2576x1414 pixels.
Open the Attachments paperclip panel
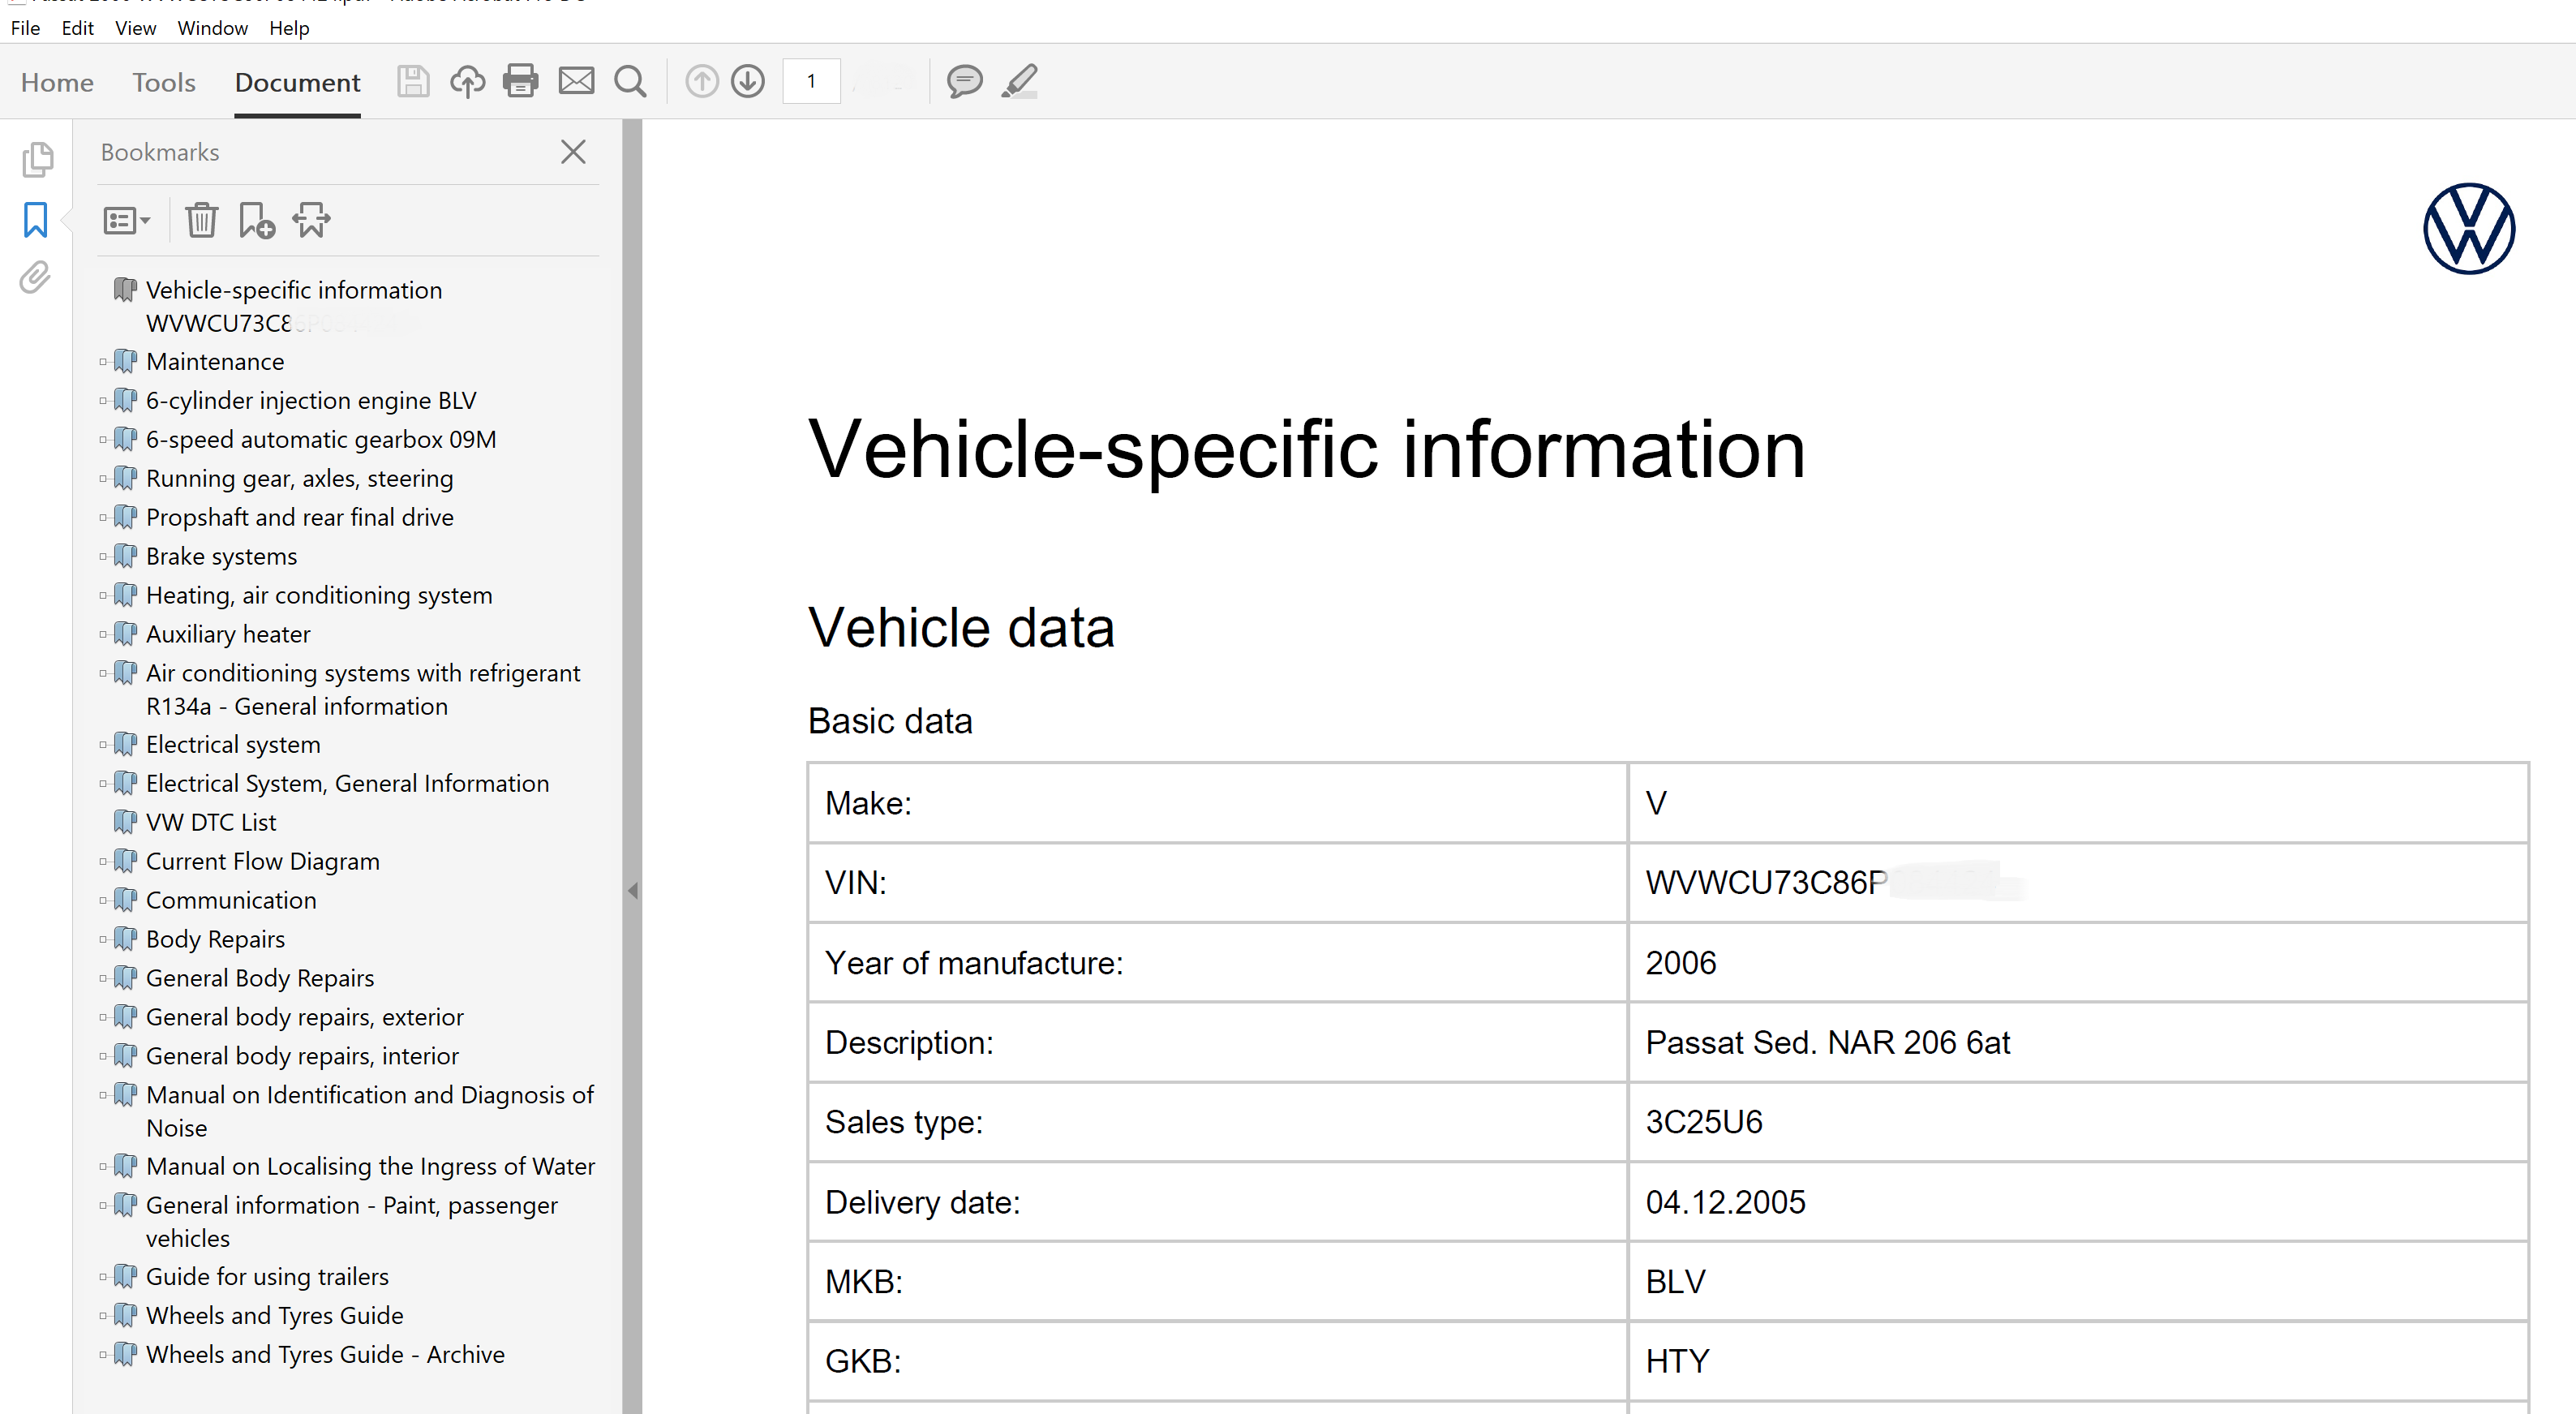(x=35, y=278)
